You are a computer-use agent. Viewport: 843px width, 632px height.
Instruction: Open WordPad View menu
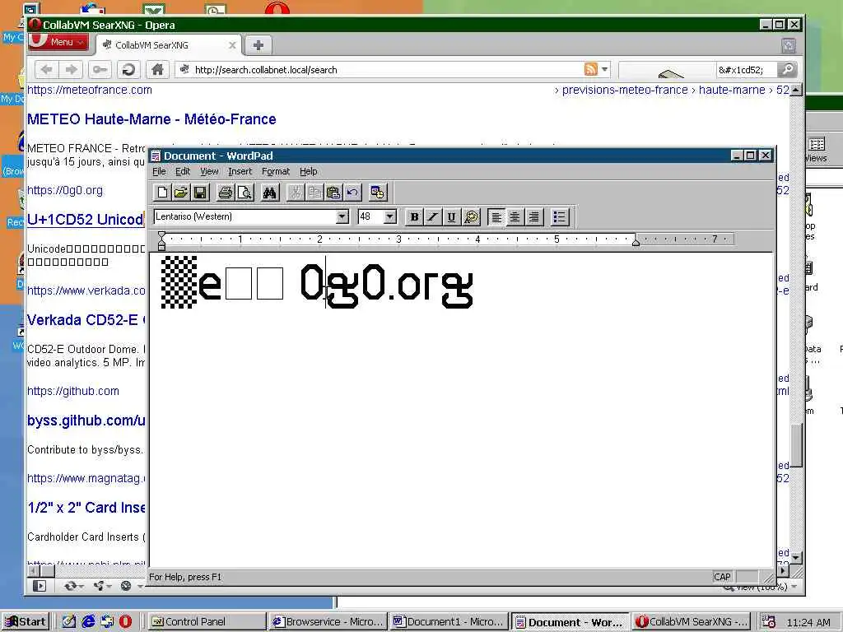click(209, 171)
